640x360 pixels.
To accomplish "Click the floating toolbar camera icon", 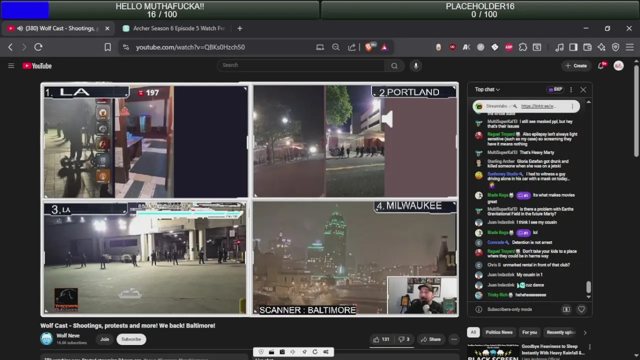I will 282,352.
